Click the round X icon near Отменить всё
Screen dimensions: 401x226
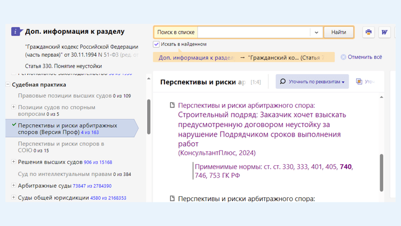coord(343,57)
